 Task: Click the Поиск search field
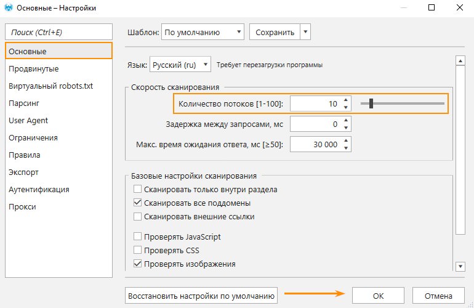tap(58, 32)
